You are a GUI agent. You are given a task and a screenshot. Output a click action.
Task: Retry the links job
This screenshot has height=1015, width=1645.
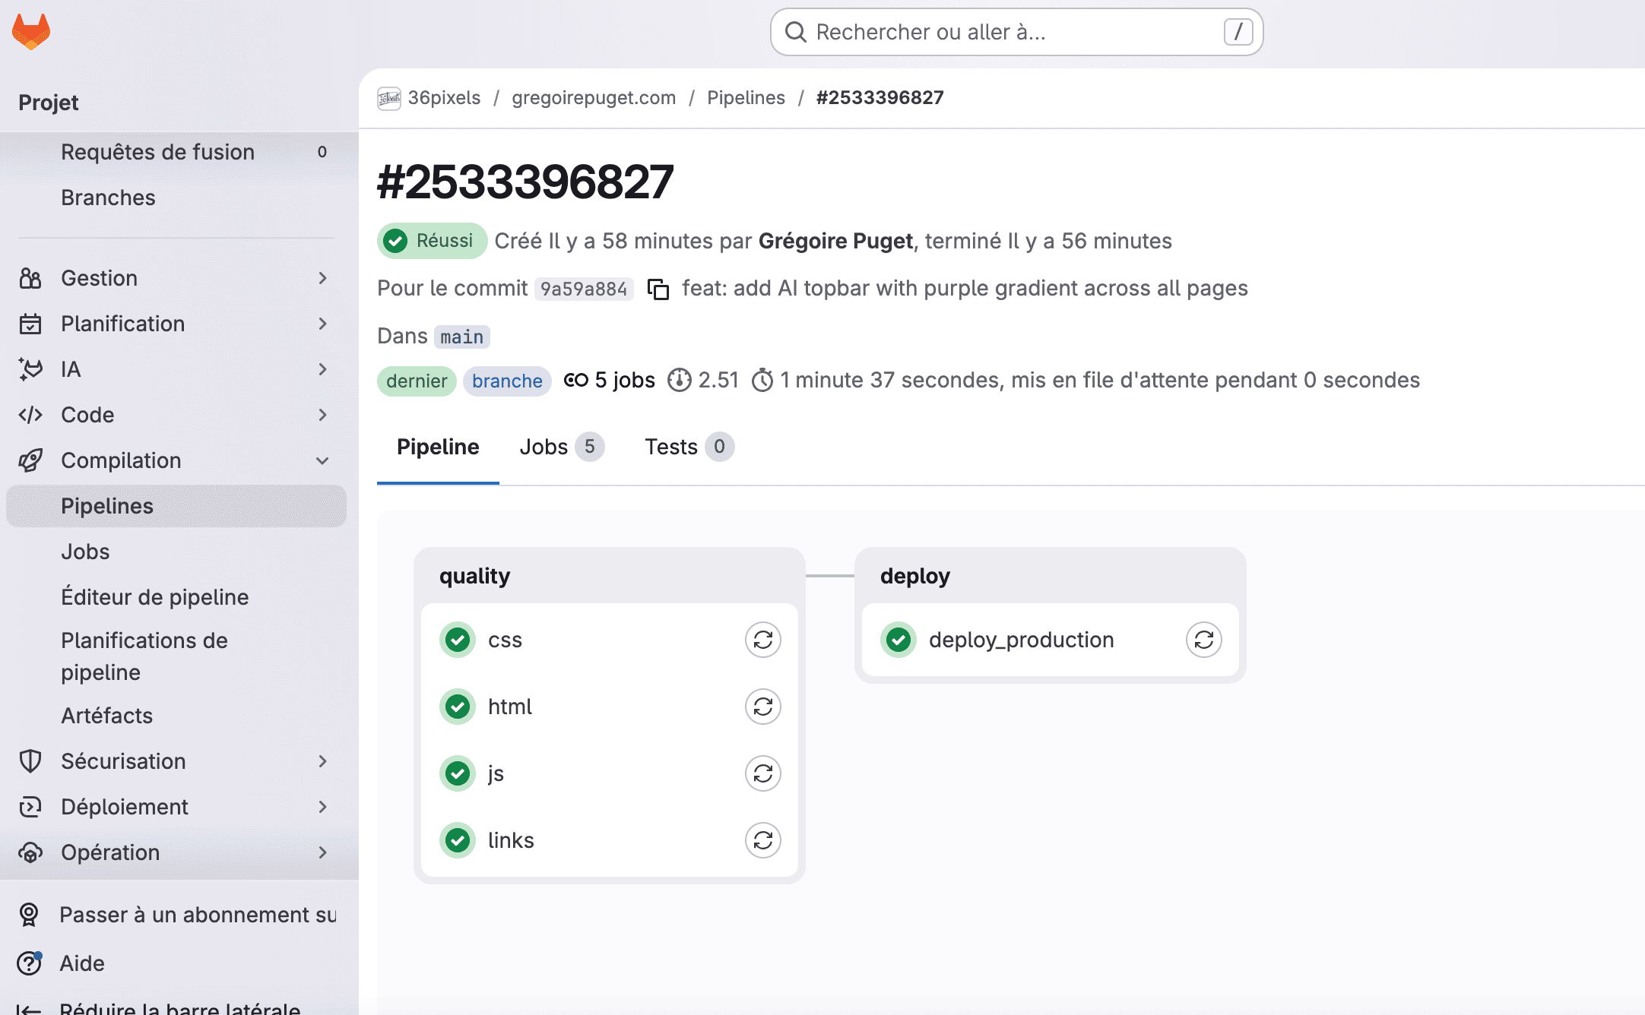763,840
